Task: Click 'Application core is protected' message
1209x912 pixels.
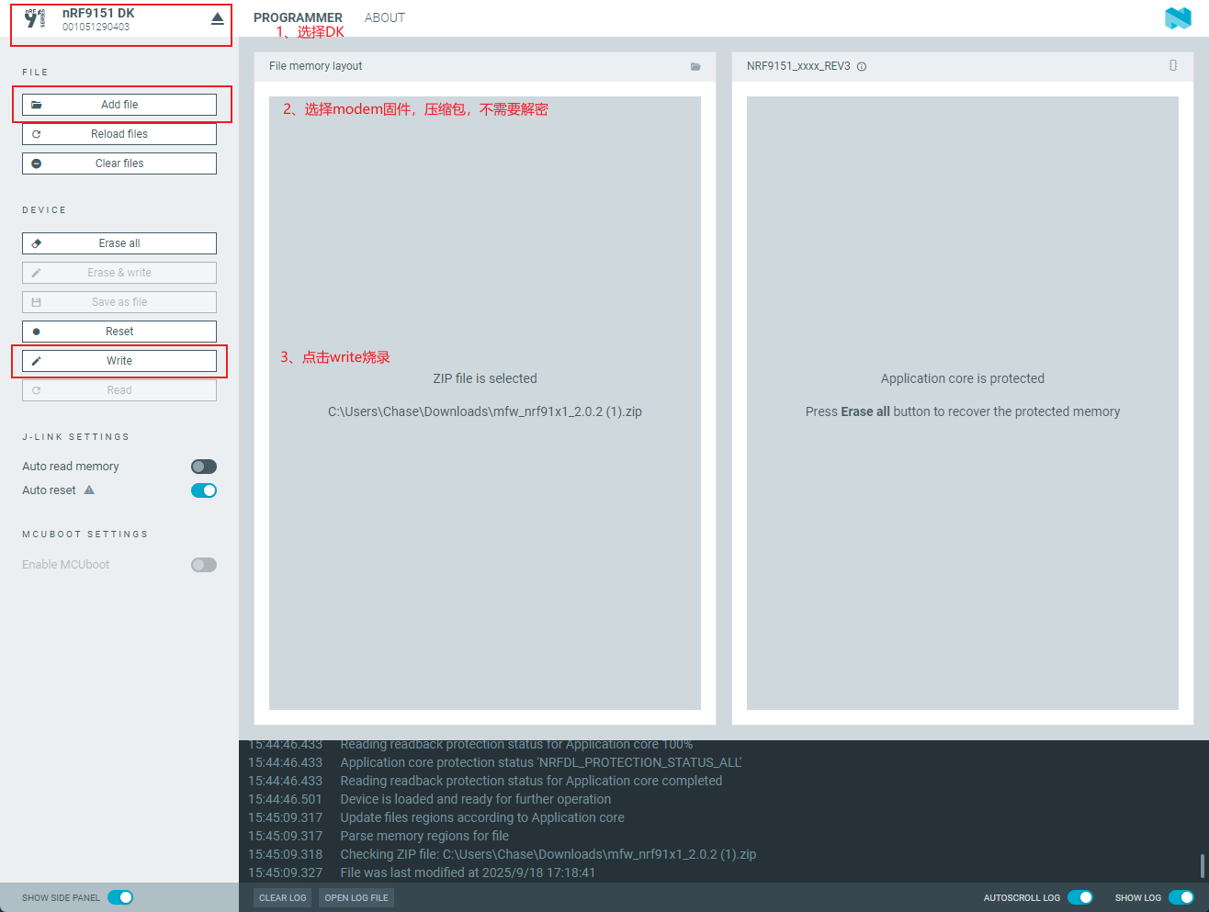Action: pos(963,378)
